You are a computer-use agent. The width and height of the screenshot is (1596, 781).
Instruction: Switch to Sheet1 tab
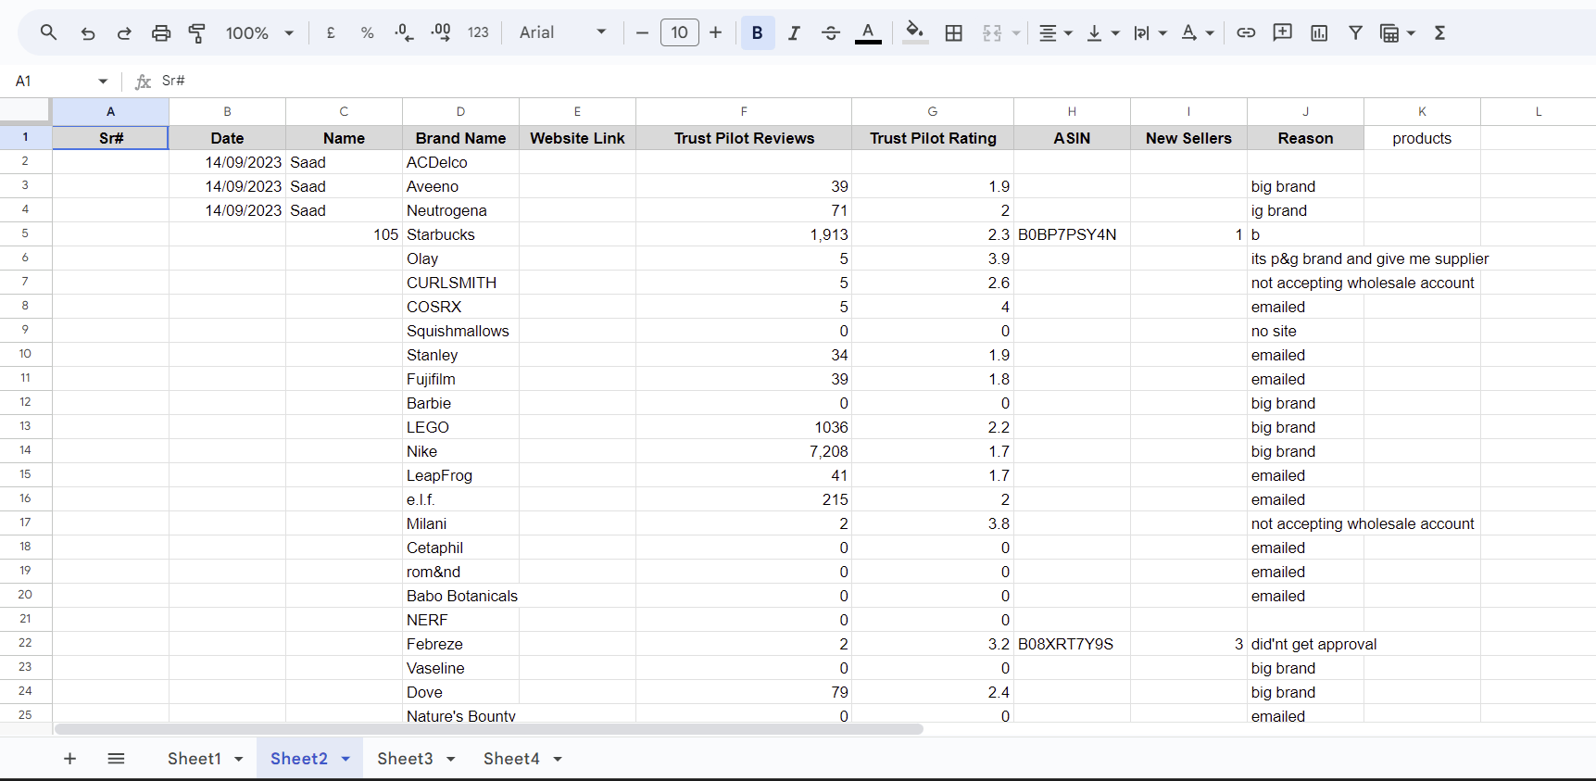point(195,759)
